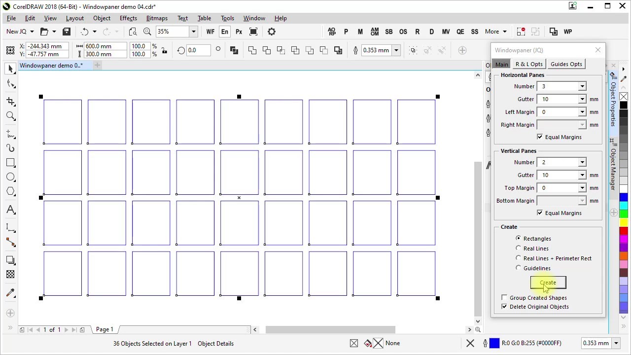Click Object Details in status bar
The image size is (631, 355).
[x=215, y=344]
